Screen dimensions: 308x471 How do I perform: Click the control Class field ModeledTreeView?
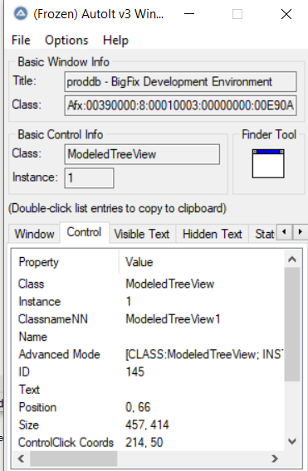click(x=142, y=154)
